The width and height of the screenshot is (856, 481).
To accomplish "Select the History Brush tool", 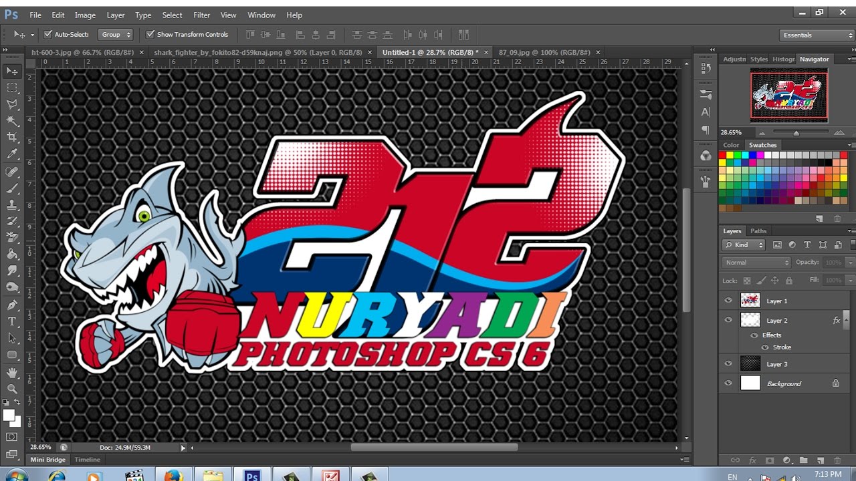I will click(12, 221).
